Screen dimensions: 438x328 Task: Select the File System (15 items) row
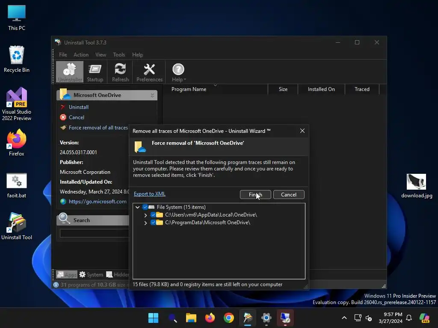click(181, 207)
